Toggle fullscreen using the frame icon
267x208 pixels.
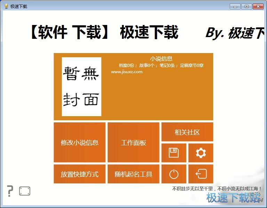tap(25, 191)
